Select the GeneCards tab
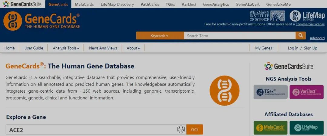Image resolution: width=327 pixels, height=136 pixels. (x=58, y=4)
